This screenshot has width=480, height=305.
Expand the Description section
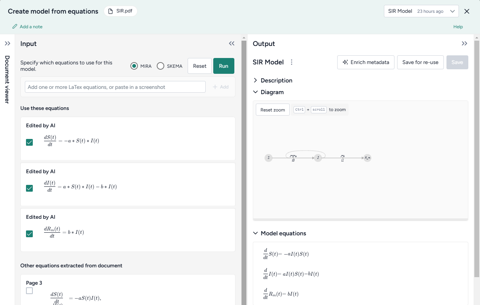tap(255, 81)
